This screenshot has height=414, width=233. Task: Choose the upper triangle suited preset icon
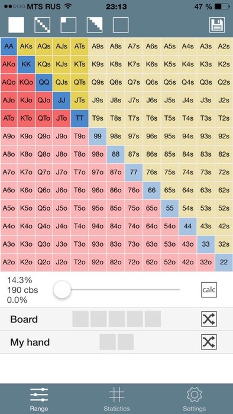click(95, 25)
